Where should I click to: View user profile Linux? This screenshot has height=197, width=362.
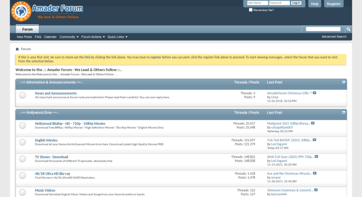(x=274, y=97)
